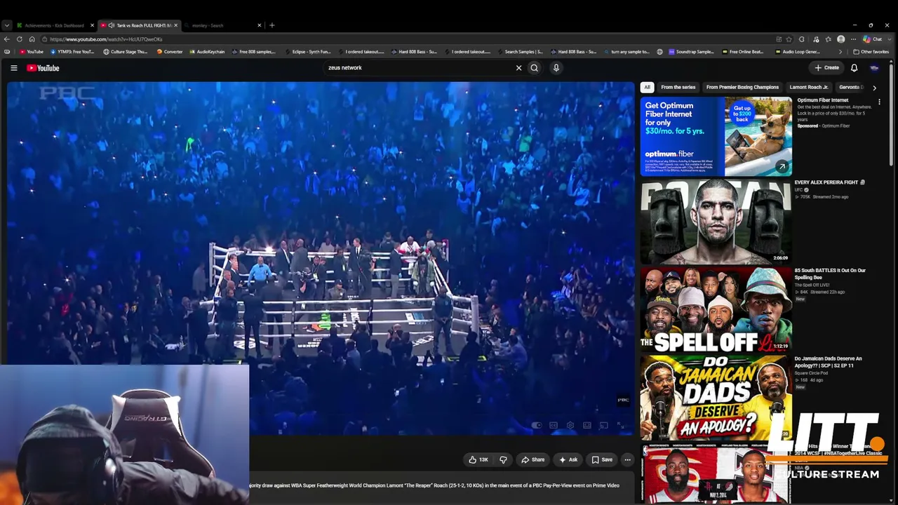
Task: Open the YouTube bookmark in favorites bar
Action: tap(32, 52)
